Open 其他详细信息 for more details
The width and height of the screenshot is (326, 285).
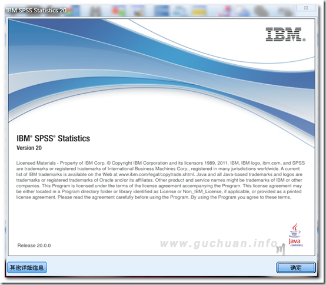pyautogui.click(x=27, y=267)
